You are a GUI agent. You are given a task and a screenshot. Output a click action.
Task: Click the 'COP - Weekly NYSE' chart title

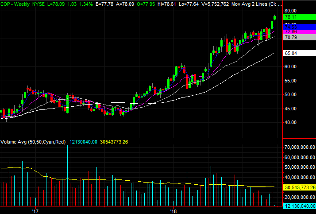point(23,4)
